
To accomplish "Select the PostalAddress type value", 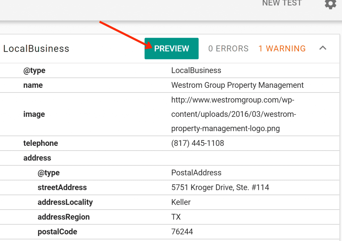I will tap(196, 173).
